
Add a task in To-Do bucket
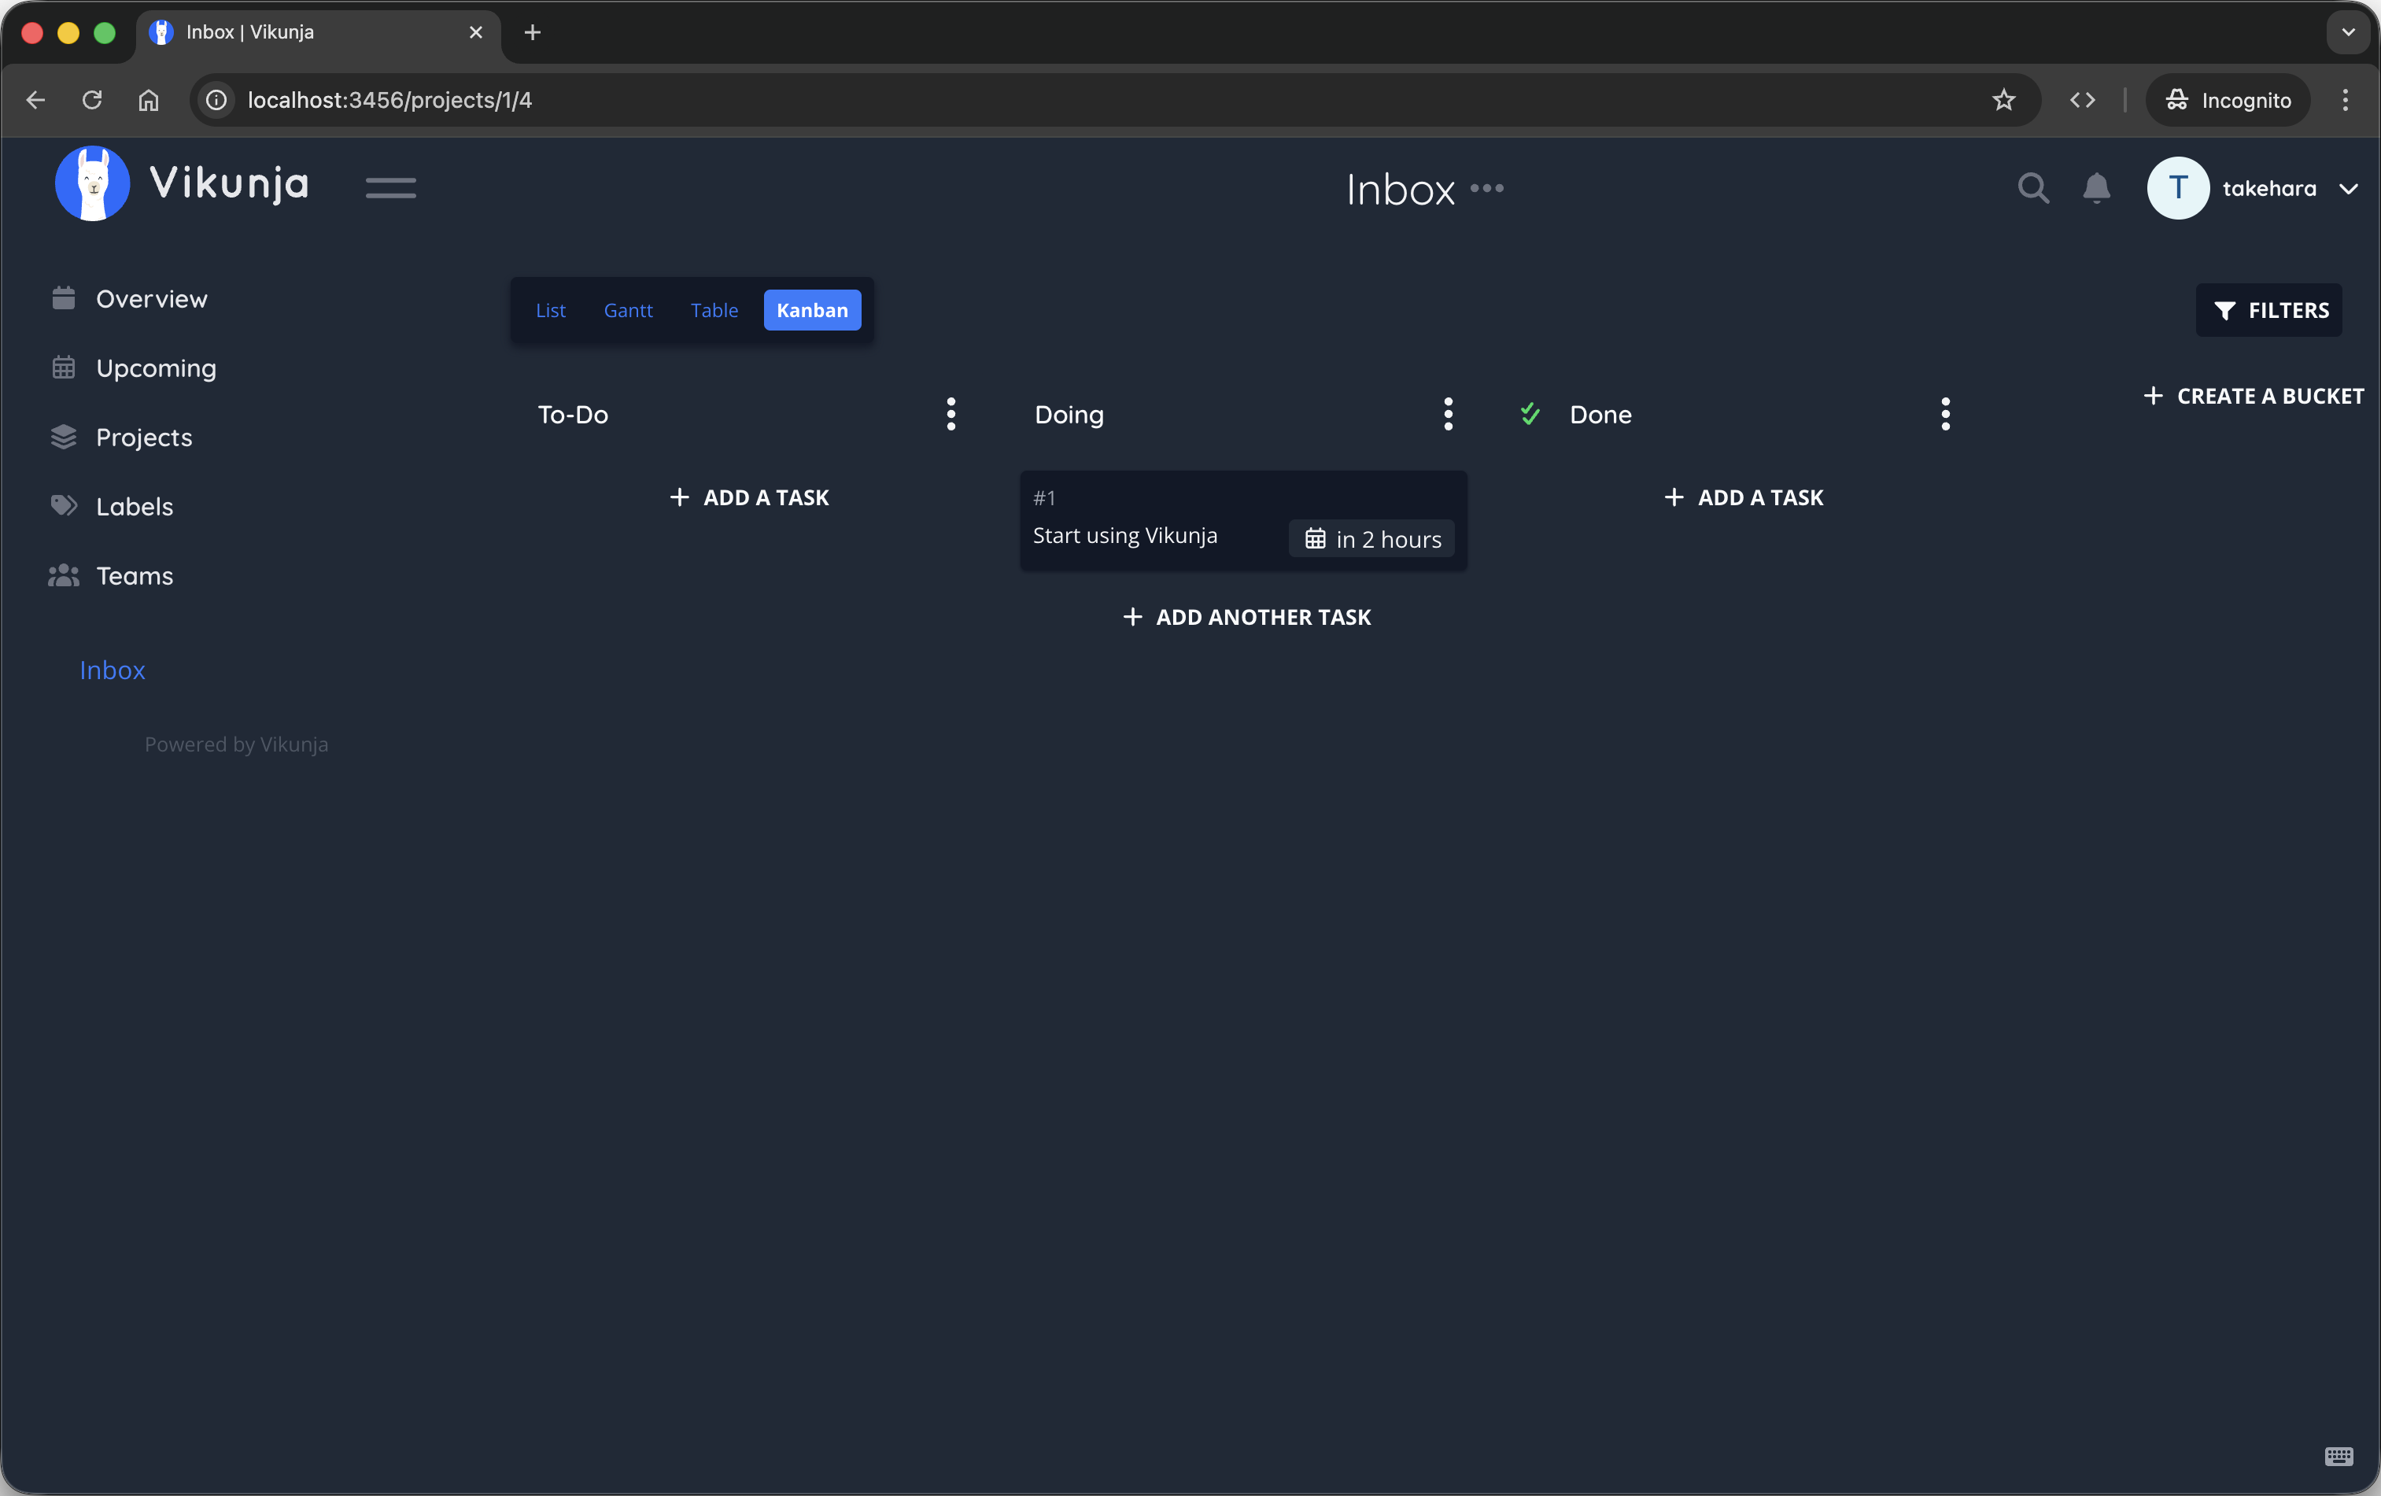click(x=748, y=497)
